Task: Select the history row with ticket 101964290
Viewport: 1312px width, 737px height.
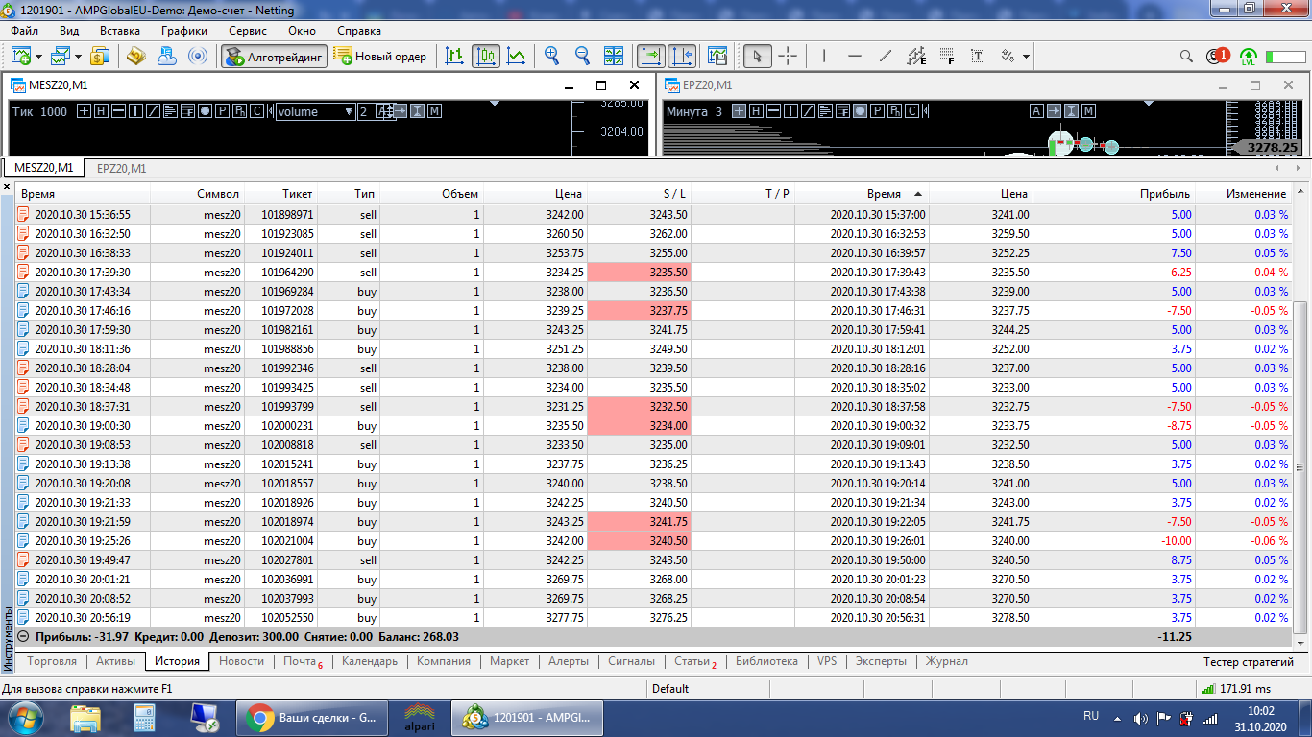Action: [654, 272]
